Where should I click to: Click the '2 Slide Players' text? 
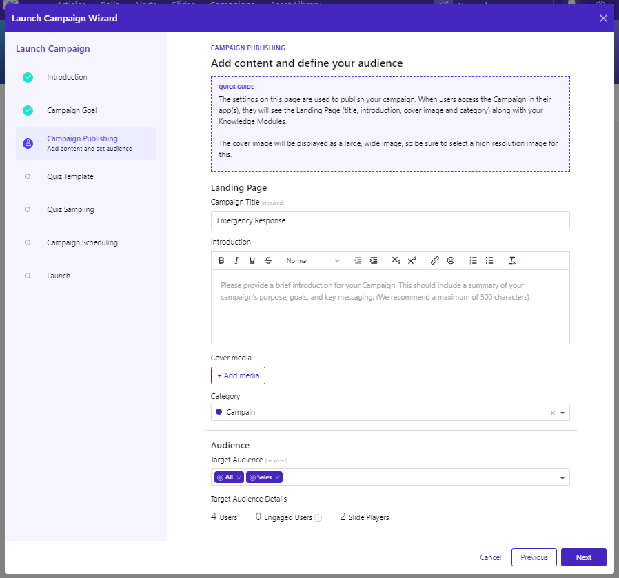pyautogui.click(x=365, y=517)
